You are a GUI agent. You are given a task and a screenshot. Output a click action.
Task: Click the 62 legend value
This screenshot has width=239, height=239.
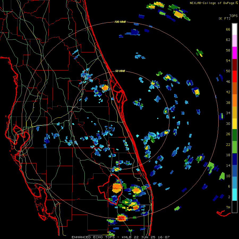(x=228, y=40)
